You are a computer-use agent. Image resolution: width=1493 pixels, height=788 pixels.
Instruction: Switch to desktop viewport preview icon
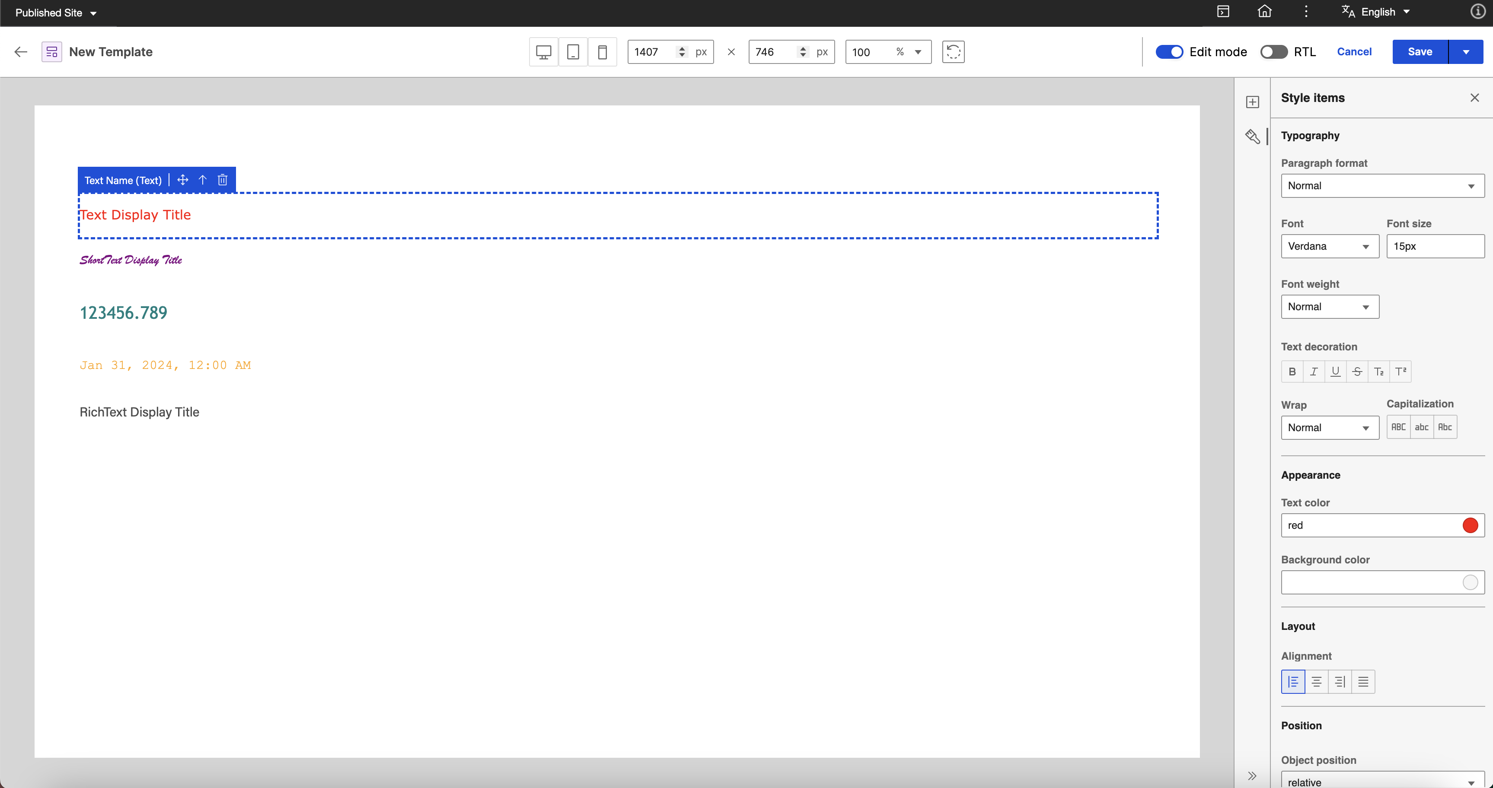543,52
